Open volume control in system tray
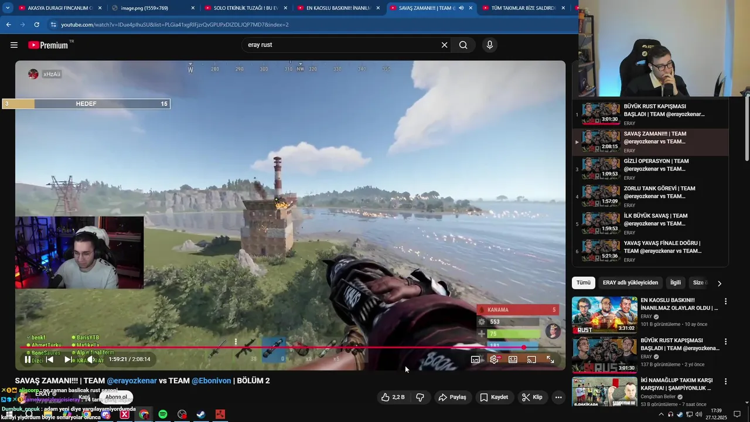This screenshot has width=750, height=422. coord(699,414)
